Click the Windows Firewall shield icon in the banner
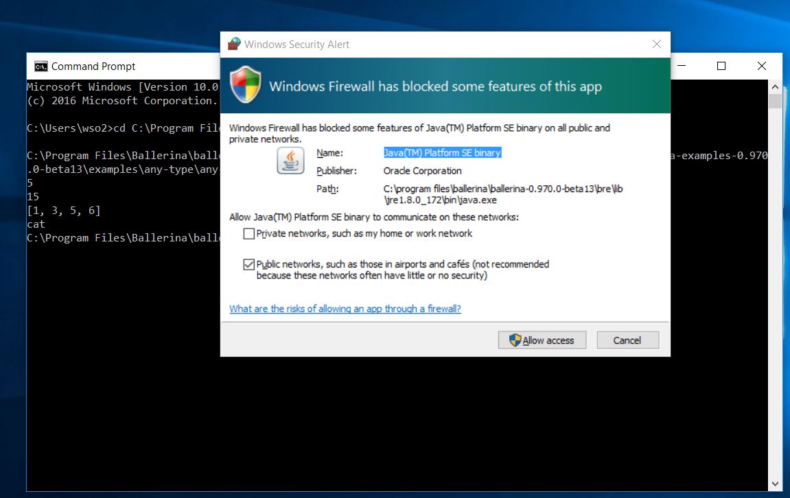This screenshot has height=498, width=790. point(245,84)
